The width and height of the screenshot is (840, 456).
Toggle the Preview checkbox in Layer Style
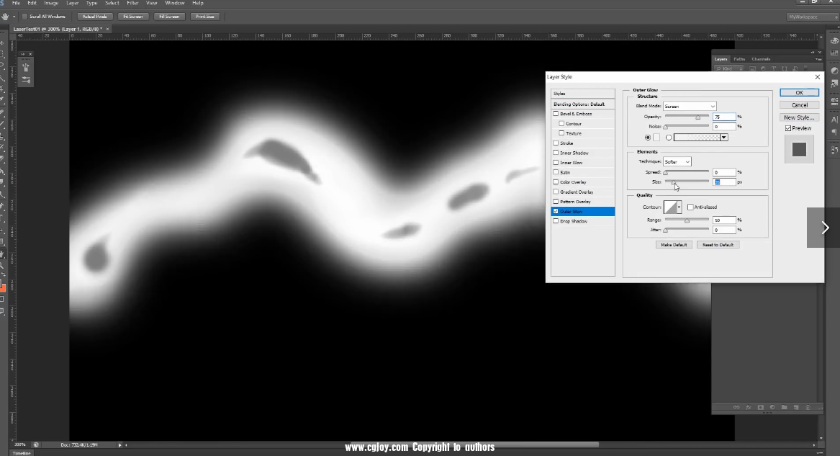click(788, 128)
